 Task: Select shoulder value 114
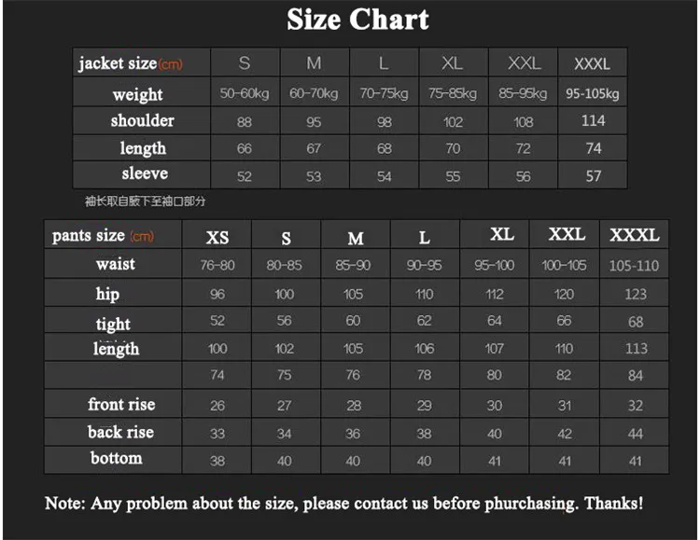(593, 120)
